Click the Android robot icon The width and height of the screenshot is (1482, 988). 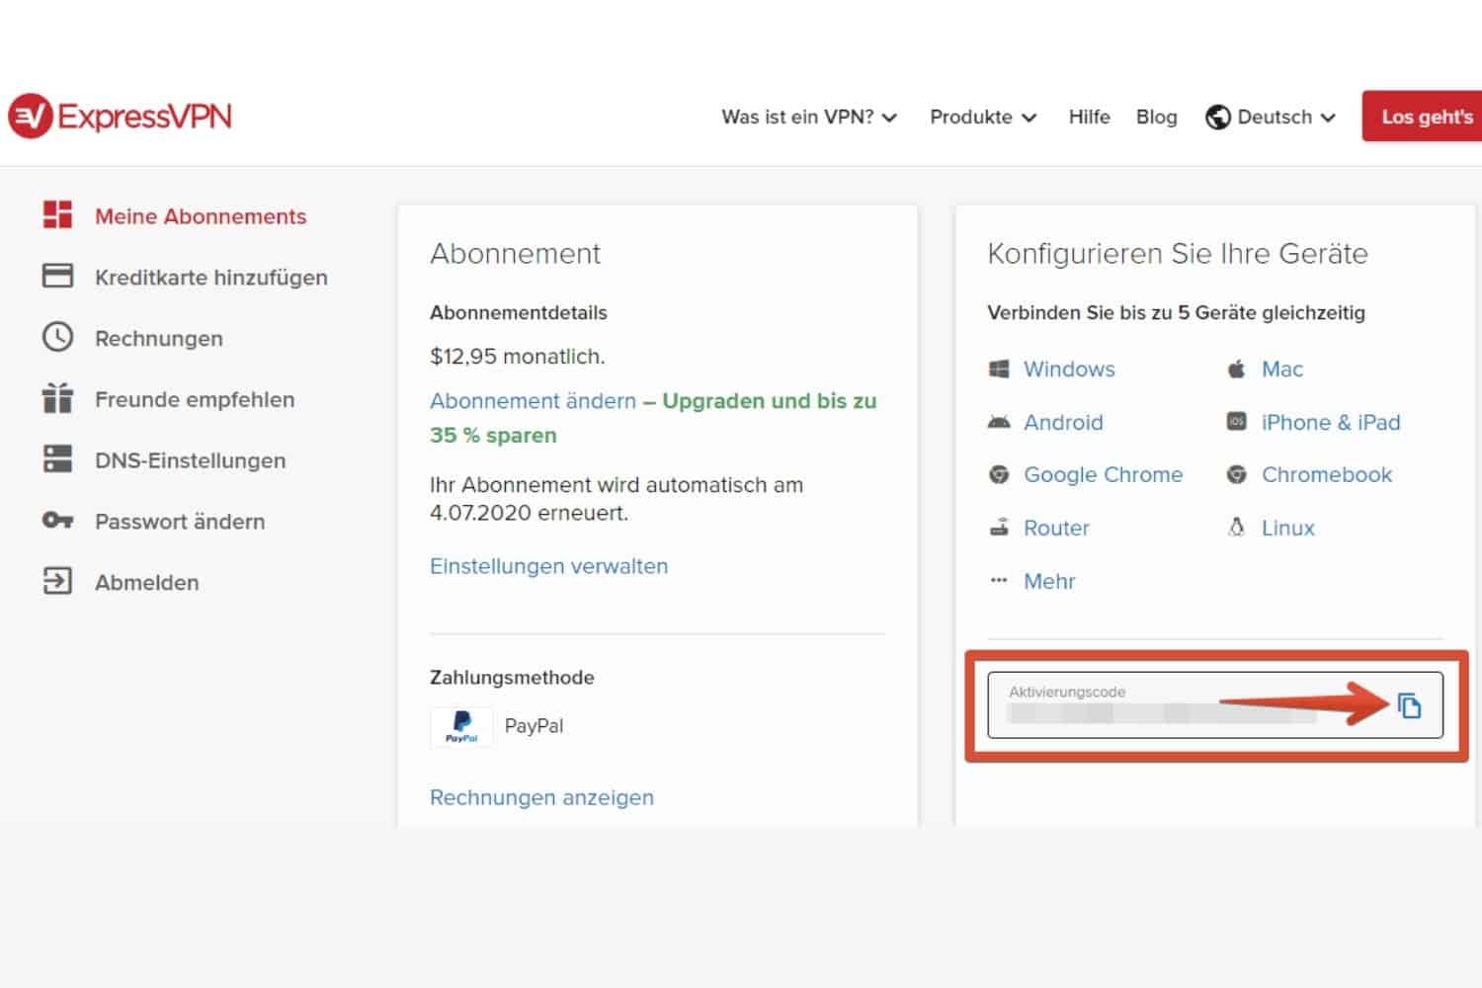click(x=999, y=423)
